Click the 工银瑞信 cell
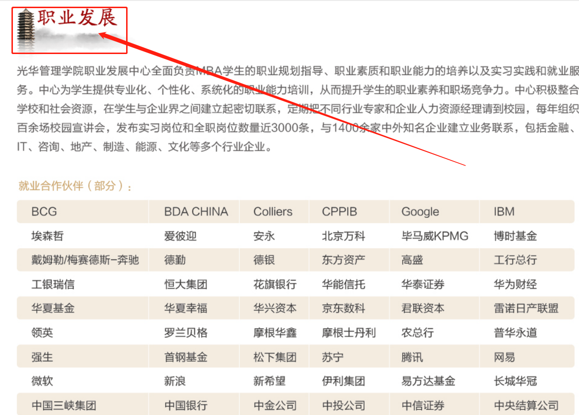This screenshot has height=415, width=579. [53, 284]
